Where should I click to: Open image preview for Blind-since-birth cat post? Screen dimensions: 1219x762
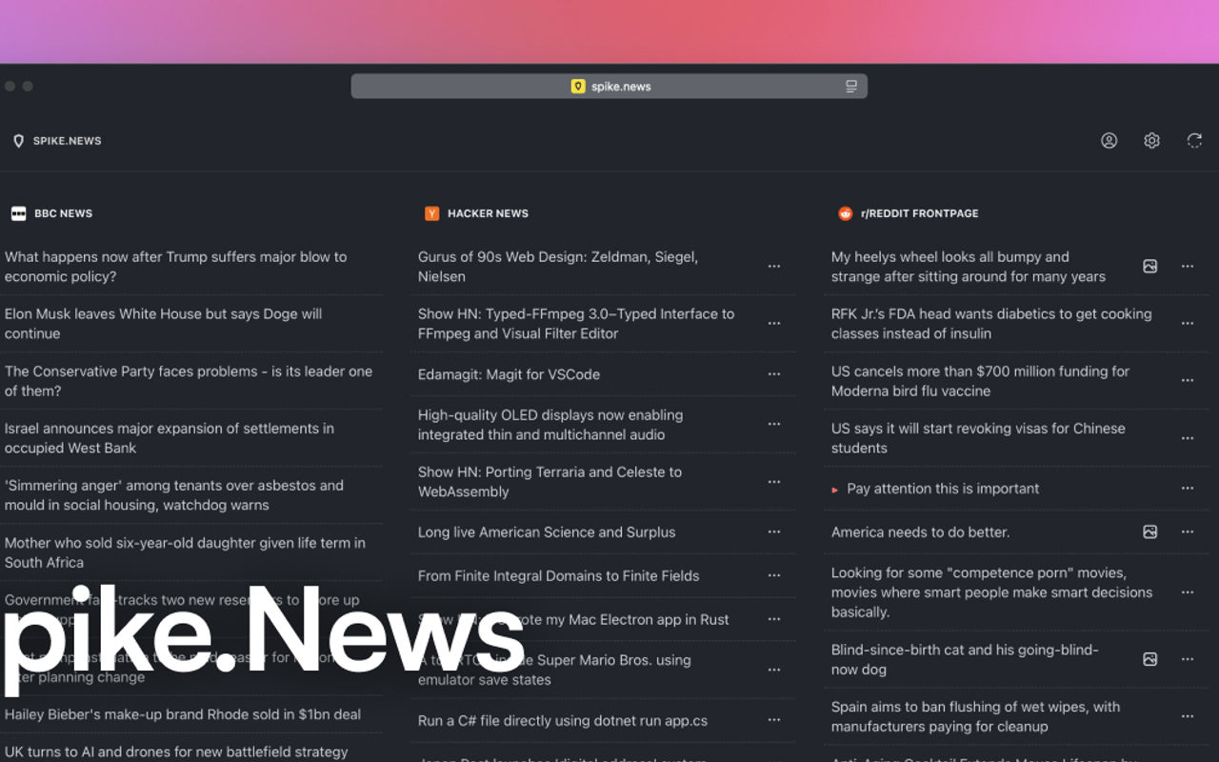[x=1149, y=659]
